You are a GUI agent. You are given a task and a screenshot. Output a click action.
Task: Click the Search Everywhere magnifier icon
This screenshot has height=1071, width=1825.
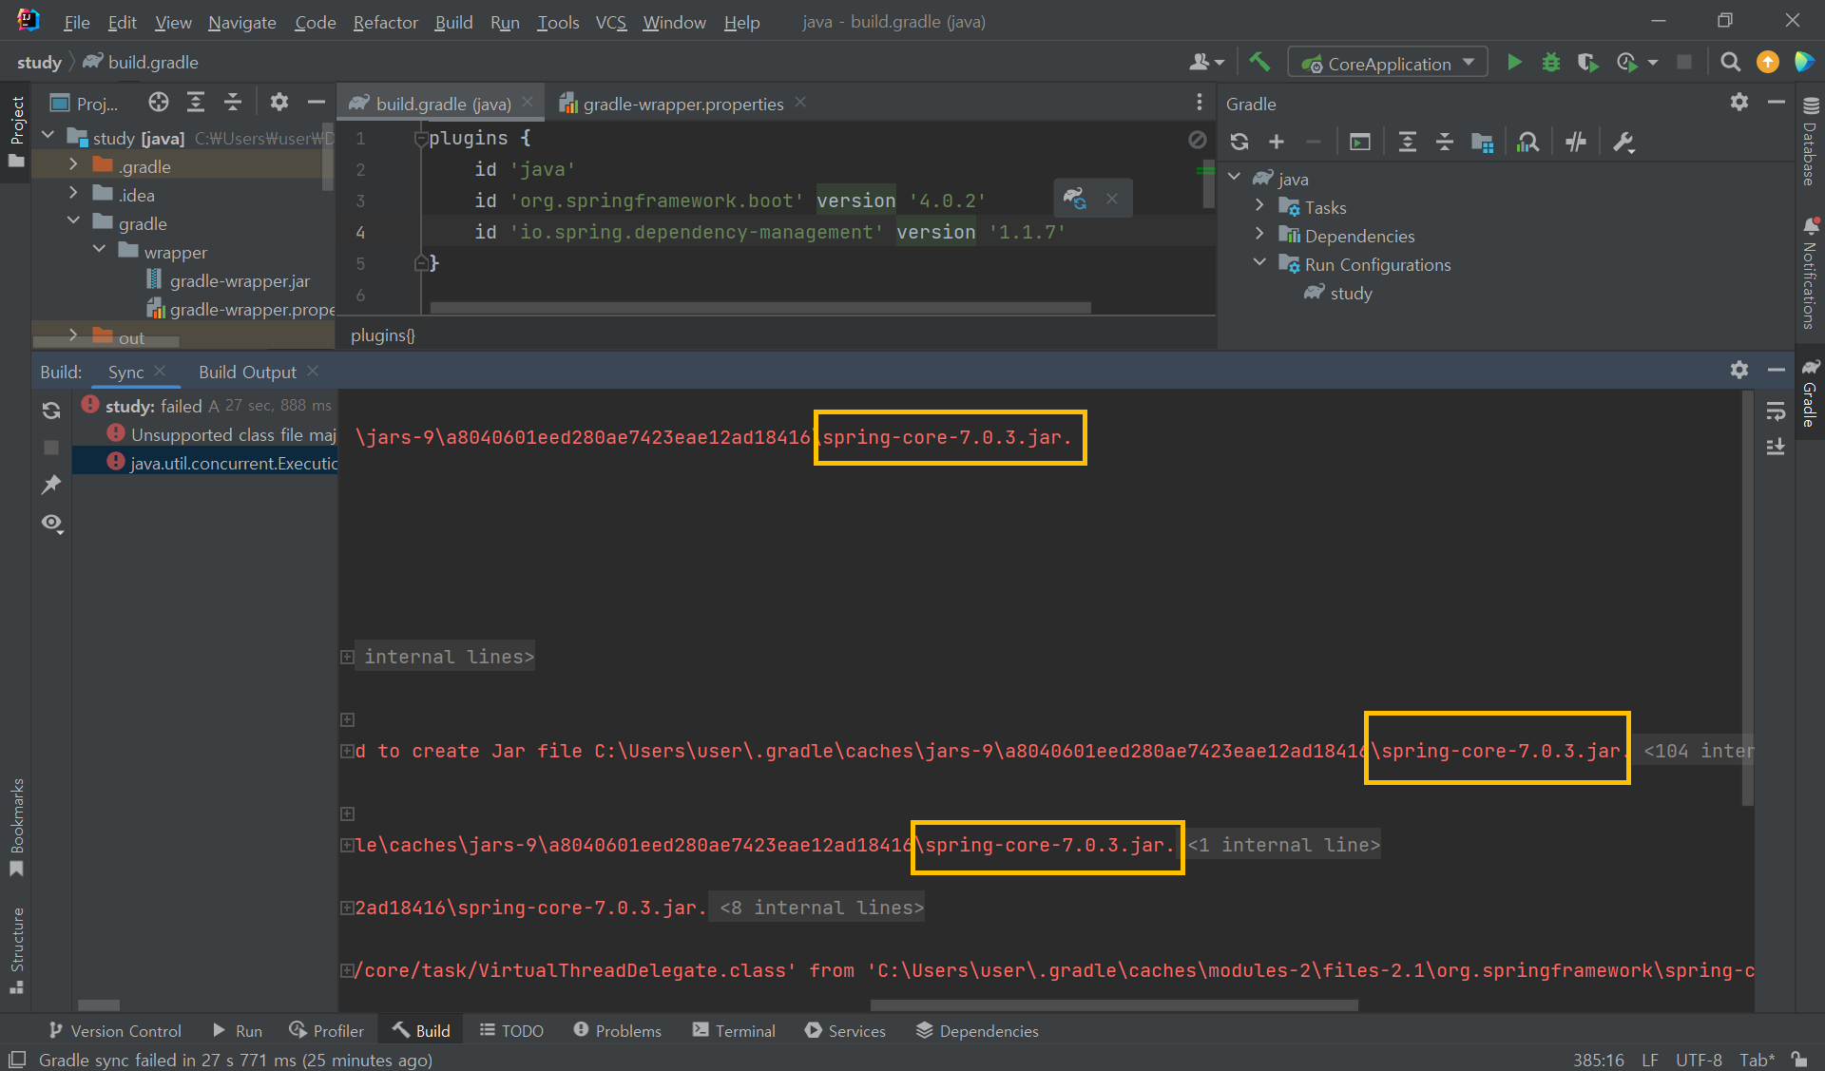[x=1730, y=63]
